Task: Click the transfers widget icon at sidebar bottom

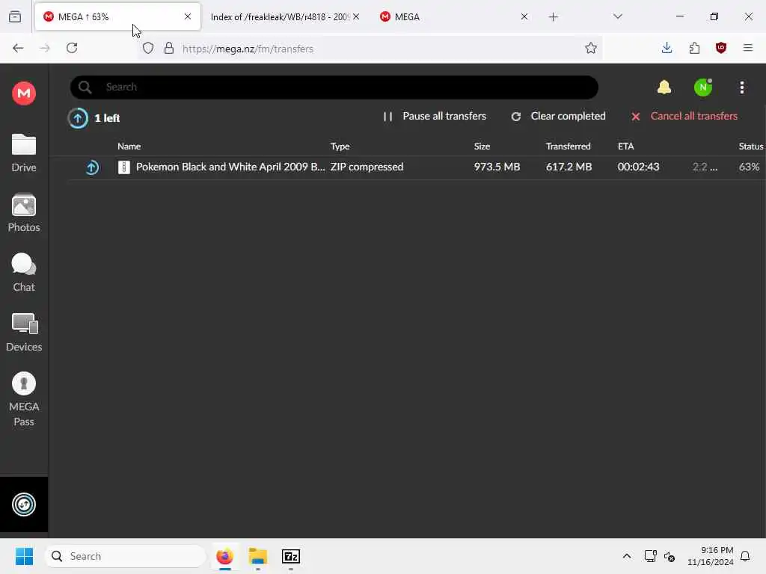Action: tap(24, 504)
